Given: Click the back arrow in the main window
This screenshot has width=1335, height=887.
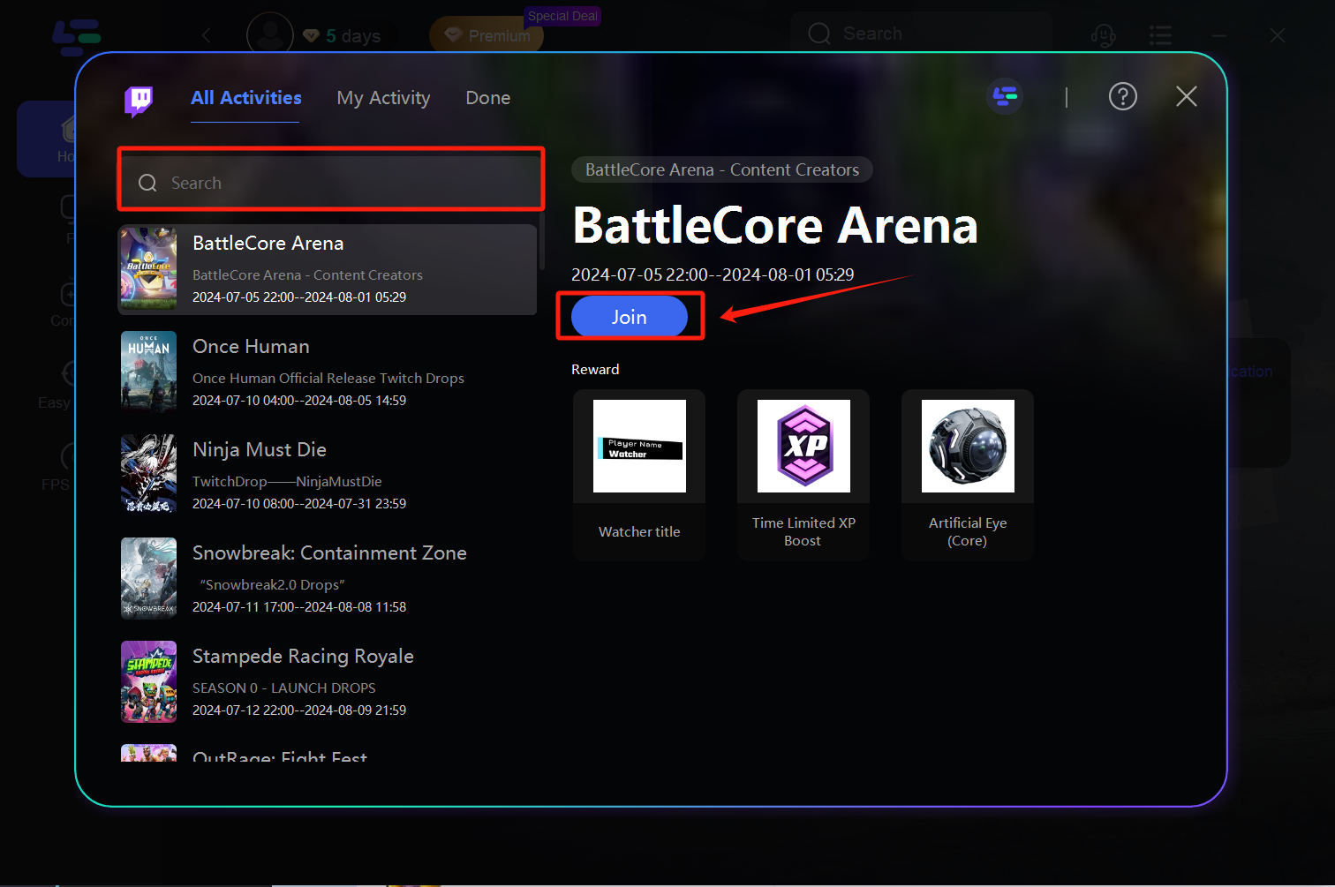Looking at the screenshot, I should (207, 35).
